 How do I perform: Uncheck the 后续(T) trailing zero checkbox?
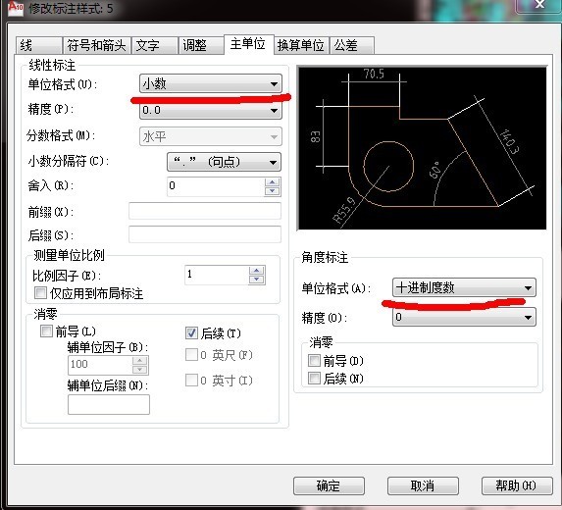[x=191, y=332]
